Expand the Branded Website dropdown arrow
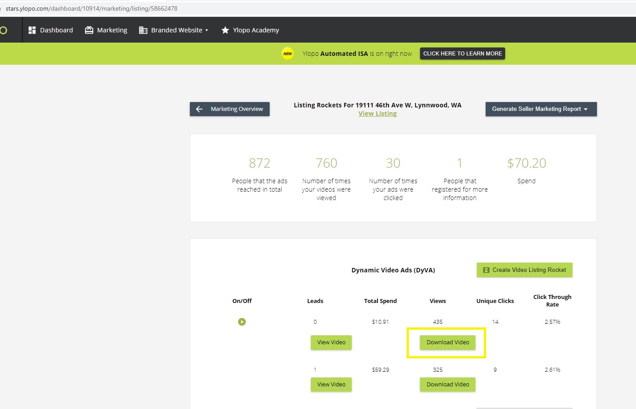Viewport: 636px width, 409px height. point(207,31)
